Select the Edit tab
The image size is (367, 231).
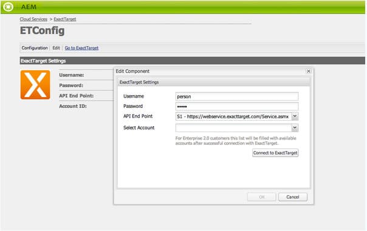click(x=56, y=48)
